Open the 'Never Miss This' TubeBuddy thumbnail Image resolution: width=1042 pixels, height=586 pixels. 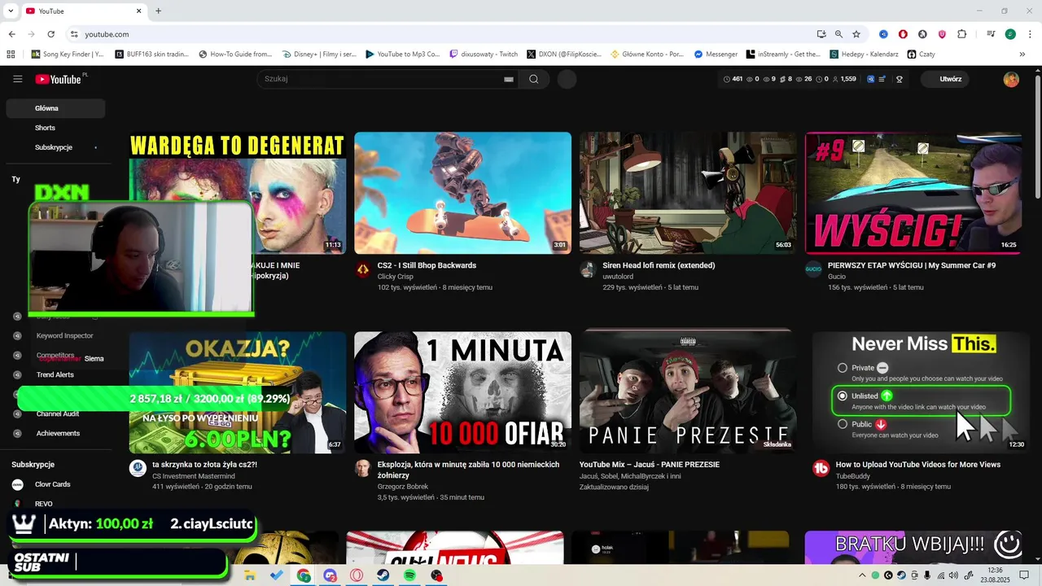[x=921, y=392]
